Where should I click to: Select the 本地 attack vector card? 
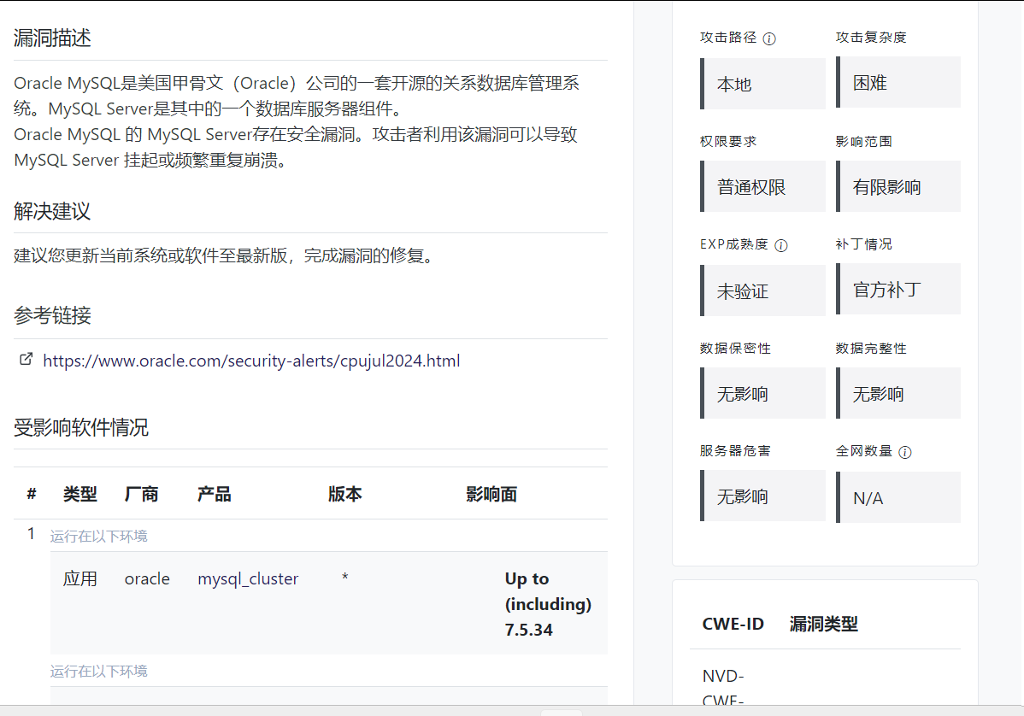(762, 83)
